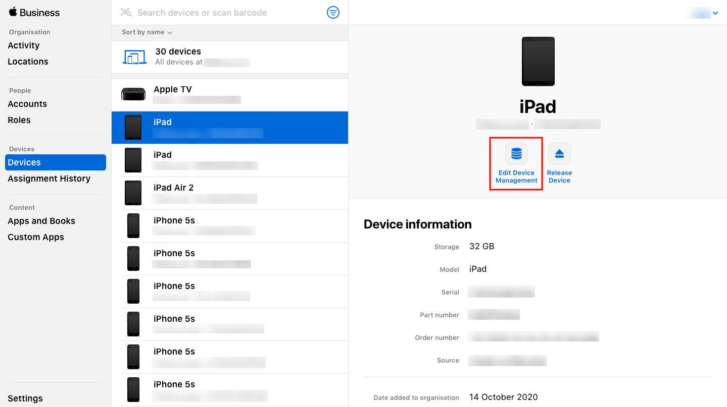Click the date 14 October 2020

click(x=504, y=397)
